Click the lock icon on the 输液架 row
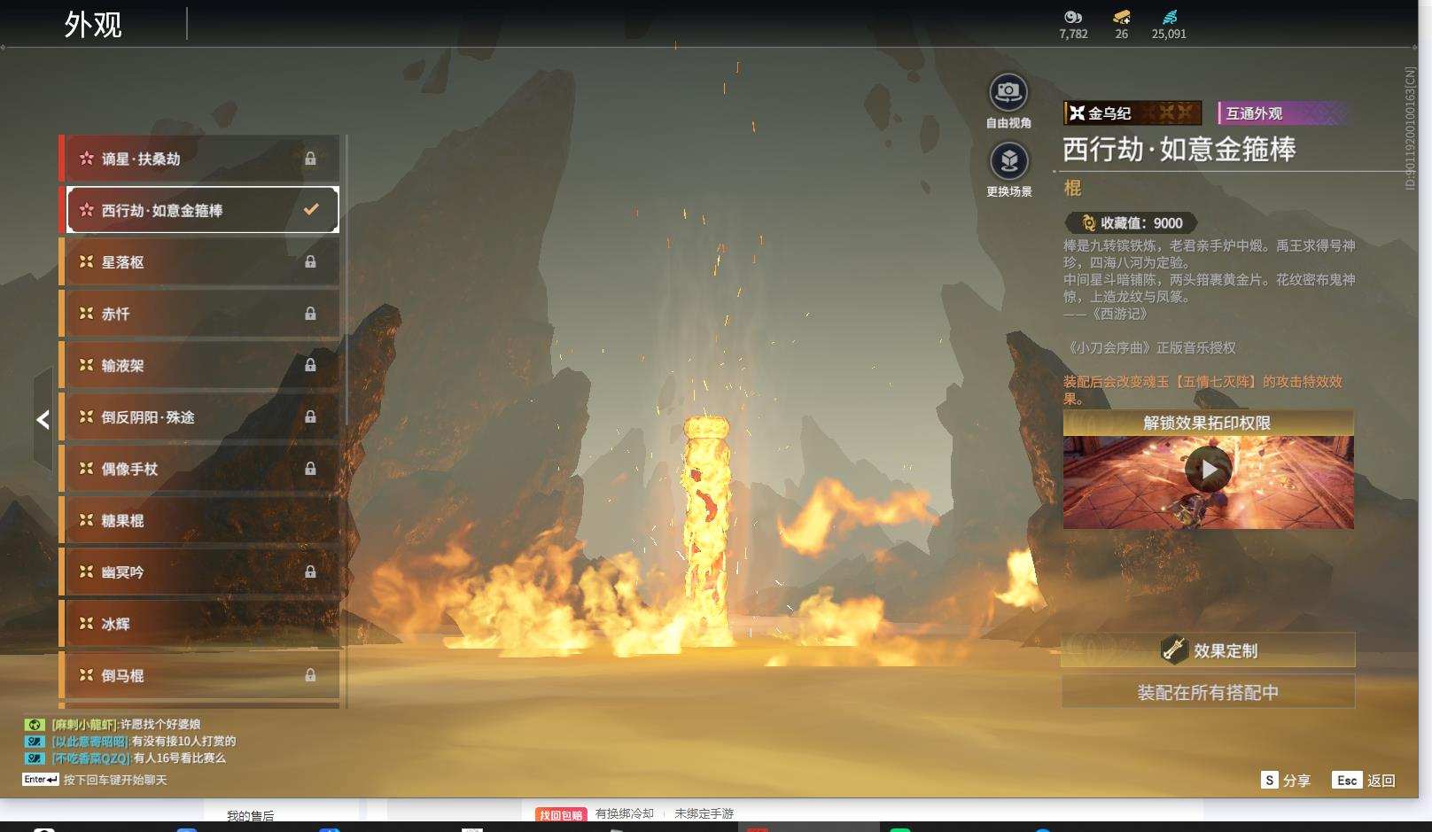Viewport: 1432px width, 832px height. [310, 365]
